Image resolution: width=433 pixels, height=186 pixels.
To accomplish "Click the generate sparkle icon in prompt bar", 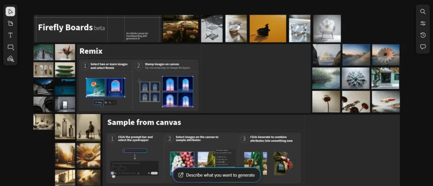I will coord(181,175).
